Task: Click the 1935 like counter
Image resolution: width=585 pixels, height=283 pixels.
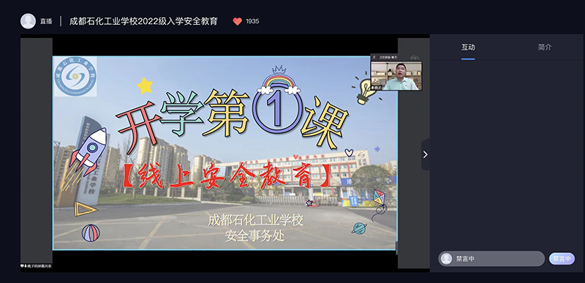Action: click(252, 22)
